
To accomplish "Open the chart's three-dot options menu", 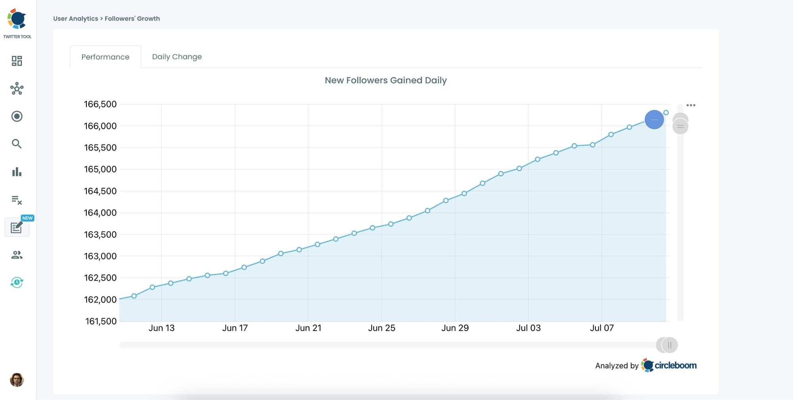I will (691, 105).
